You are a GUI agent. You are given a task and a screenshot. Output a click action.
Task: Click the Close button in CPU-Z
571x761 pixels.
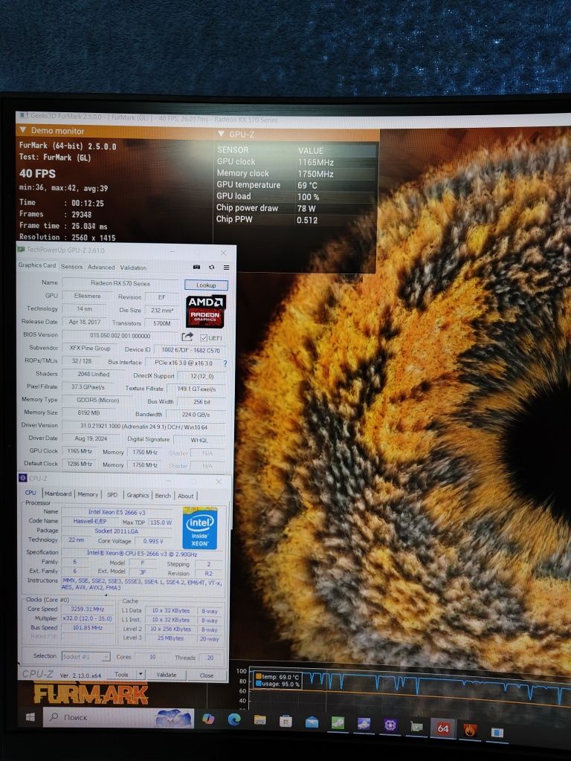(207, 676)
